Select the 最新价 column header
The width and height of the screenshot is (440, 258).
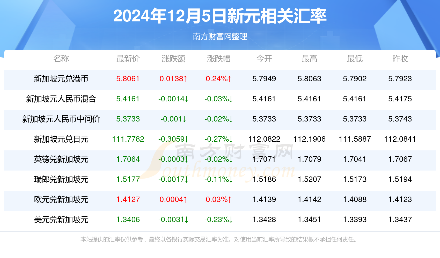pos(128,59)
